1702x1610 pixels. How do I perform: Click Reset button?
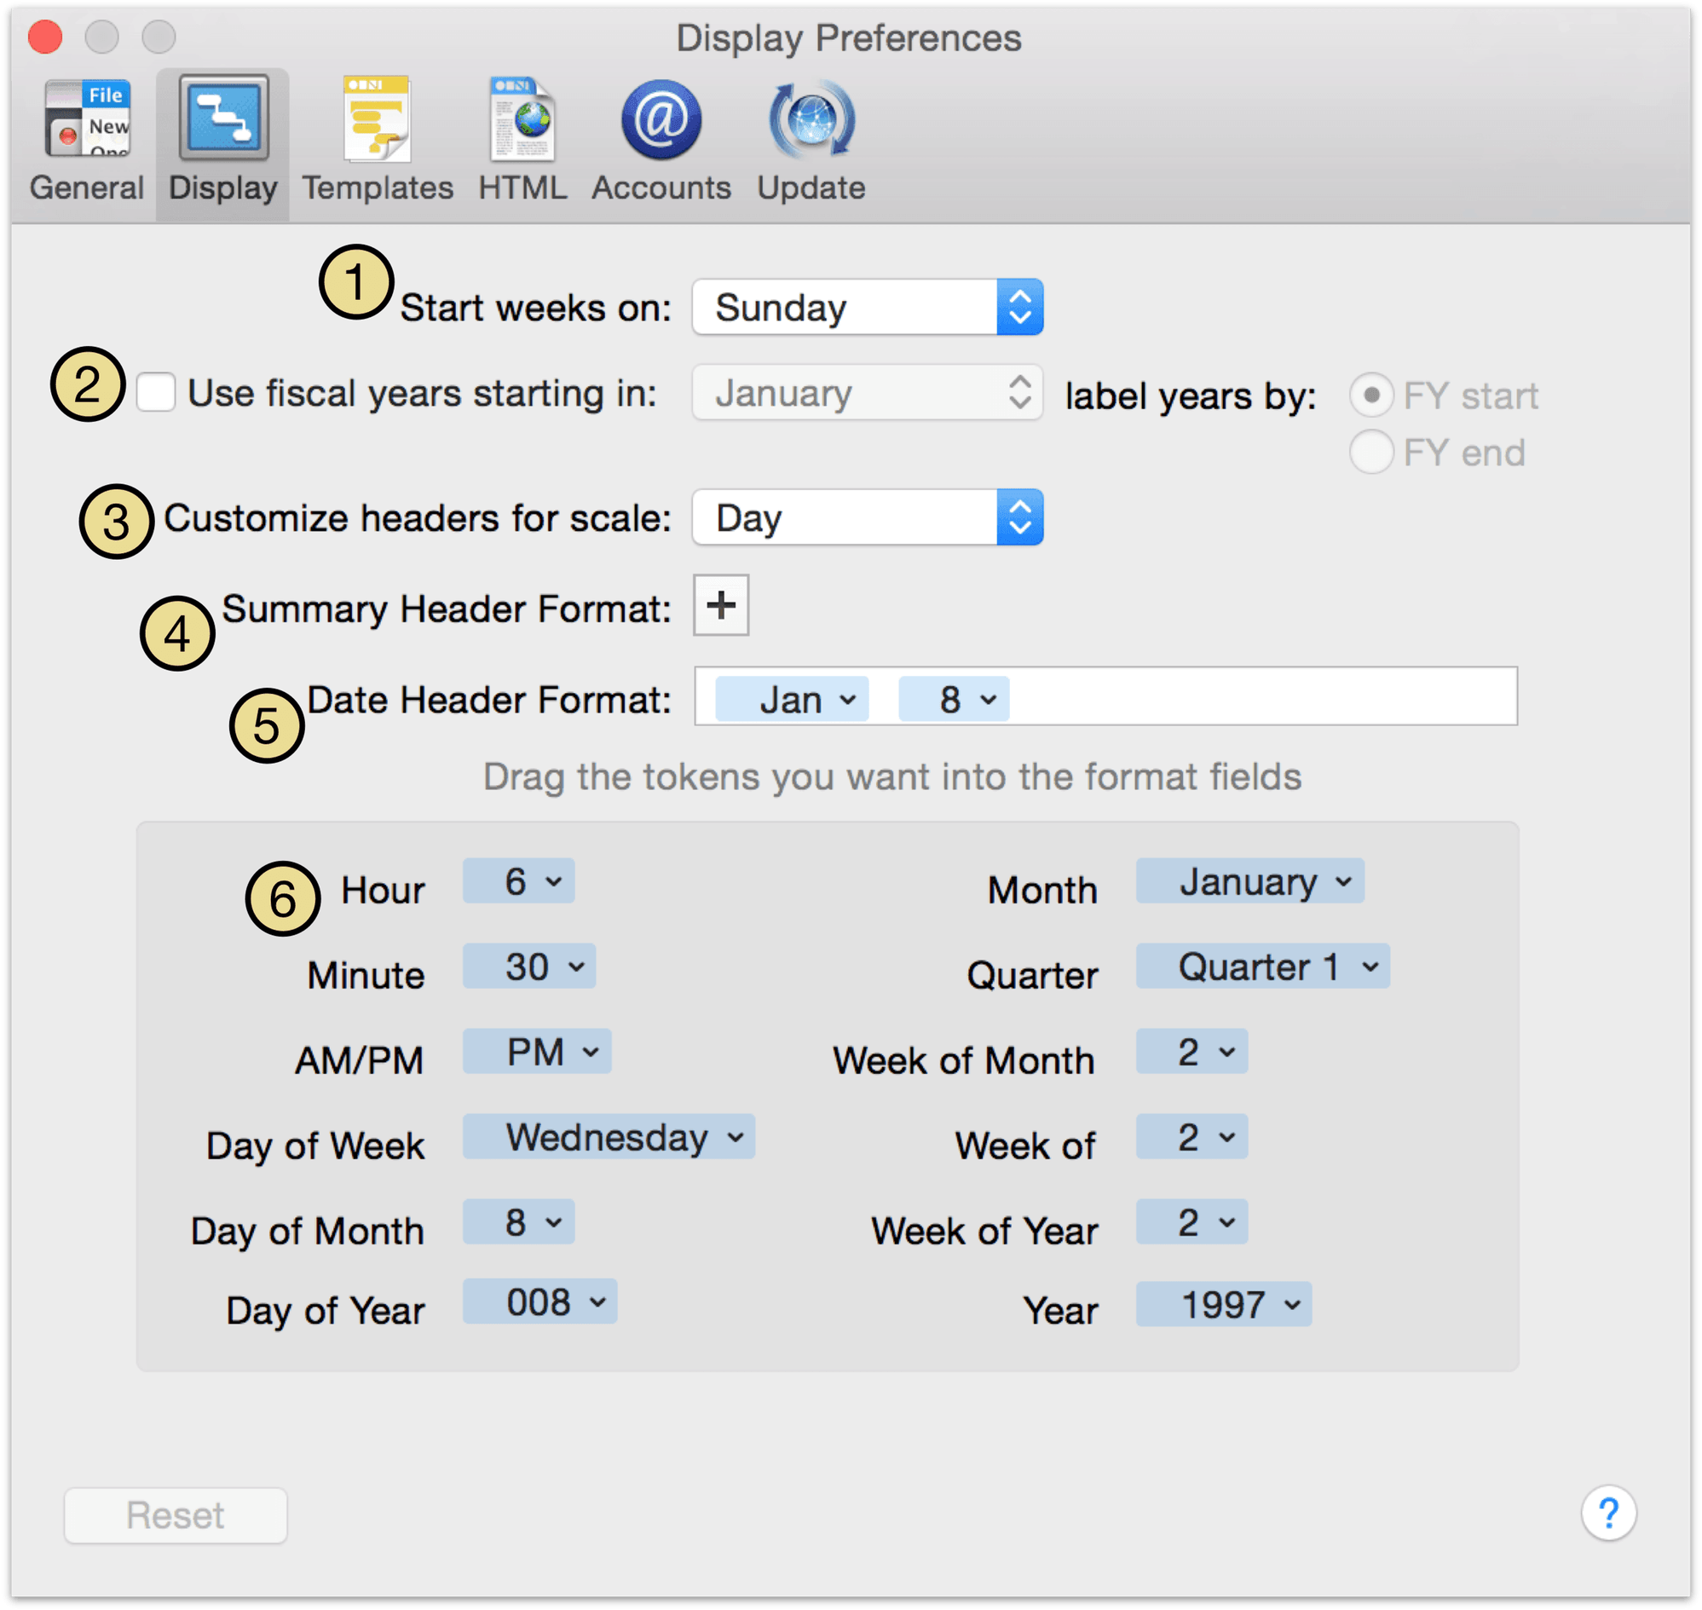coord(174,1513)
